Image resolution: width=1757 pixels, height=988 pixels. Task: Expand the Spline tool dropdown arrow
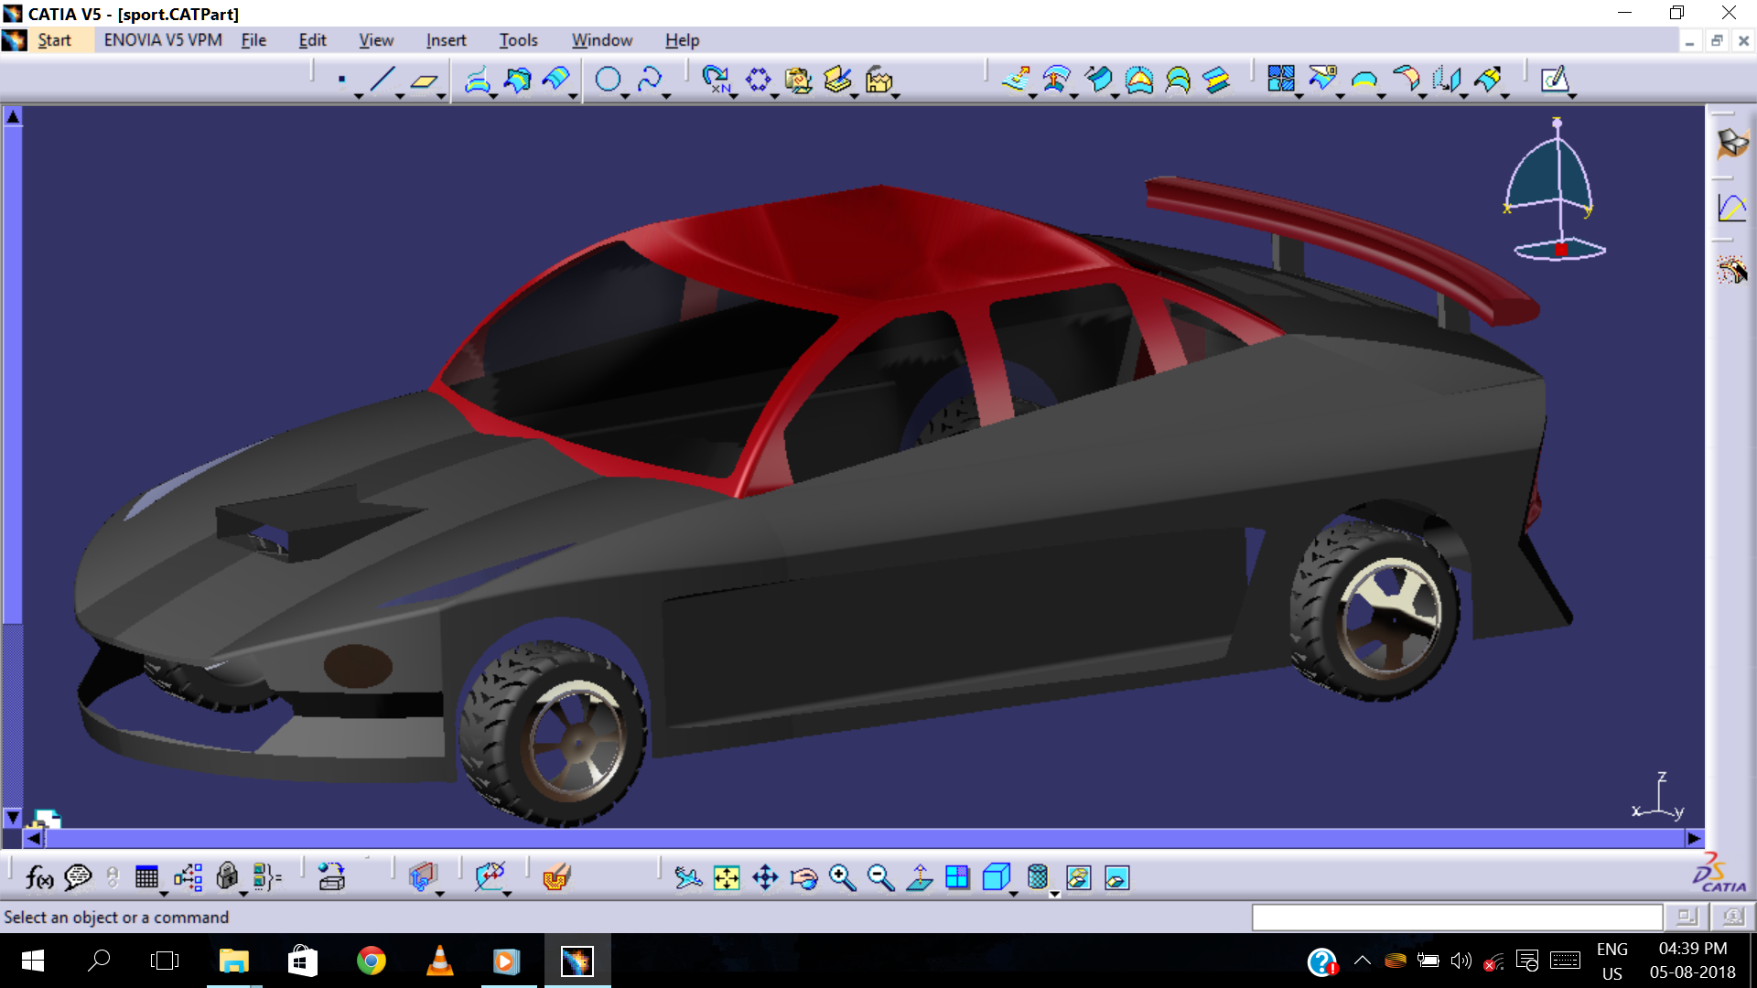[x=666, y=96]
